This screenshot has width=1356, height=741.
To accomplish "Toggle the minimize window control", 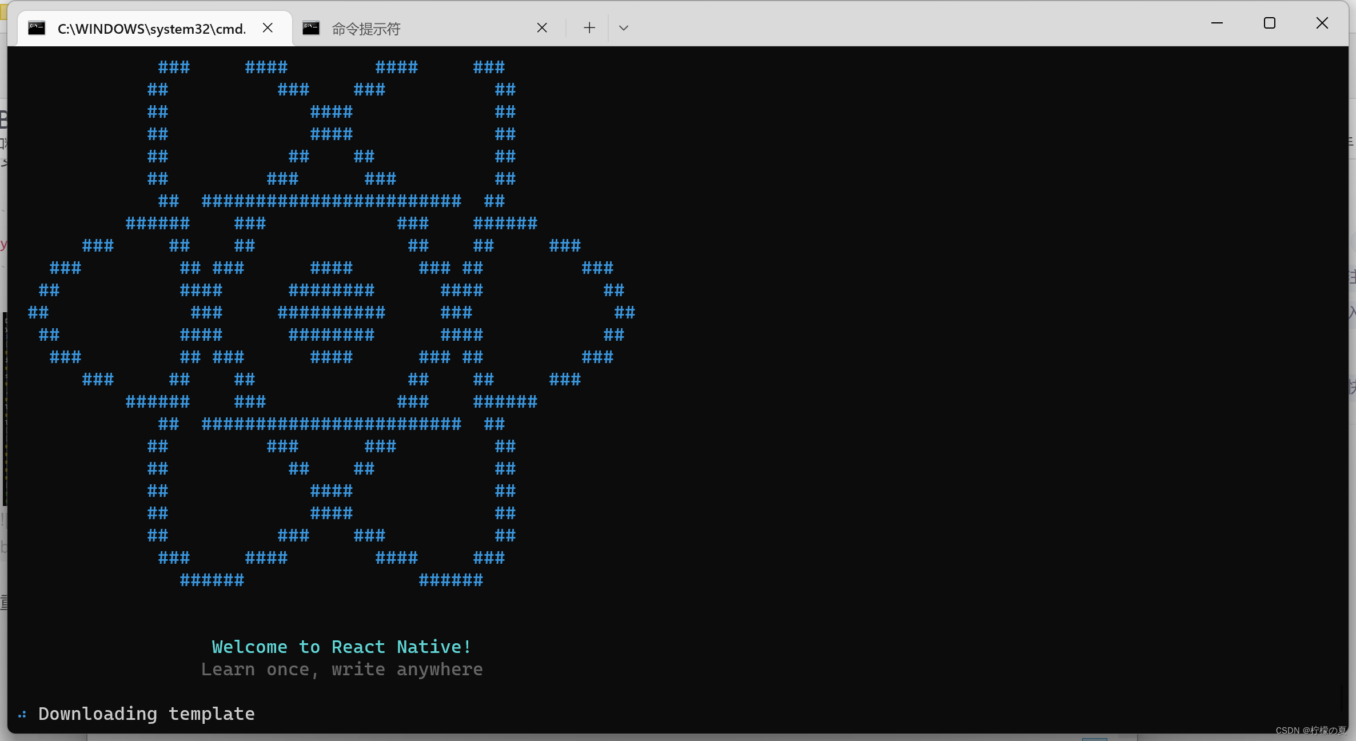I will click(x=1217, y=23).
